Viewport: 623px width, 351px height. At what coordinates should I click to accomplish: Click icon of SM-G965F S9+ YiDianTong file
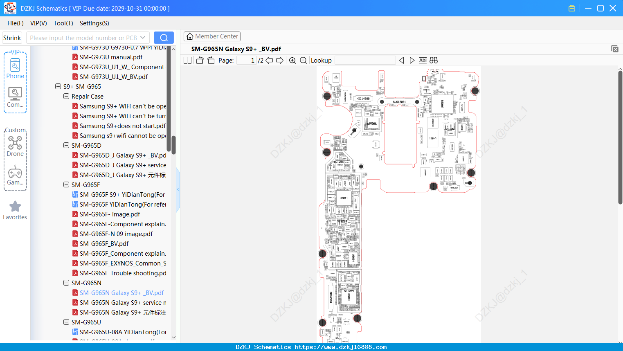point(75,194)
